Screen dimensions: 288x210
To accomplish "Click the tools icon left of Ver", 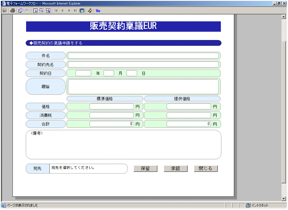I will pyautogui.click(x=90, y=10).
